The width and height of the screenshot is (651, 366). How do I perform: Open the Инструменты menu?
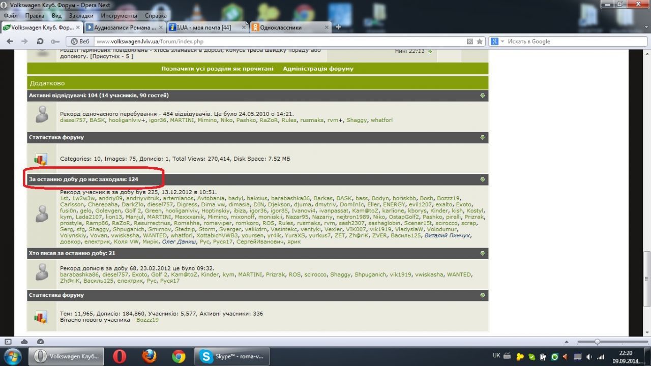(119, 16)
